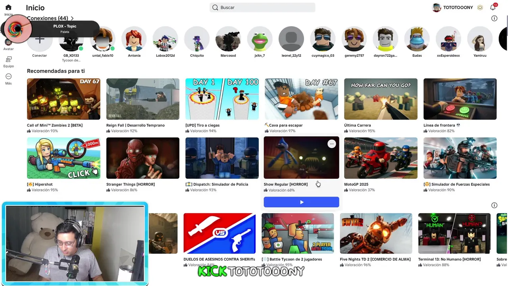Open Lobox2012d friend avatar
The width and height of the screenshot is (508, 286).
point(165,39)
